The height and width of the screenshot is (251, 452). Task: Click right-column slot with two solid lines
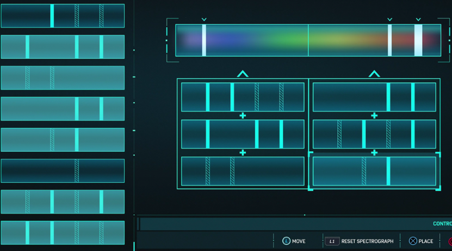click(374, 97)
